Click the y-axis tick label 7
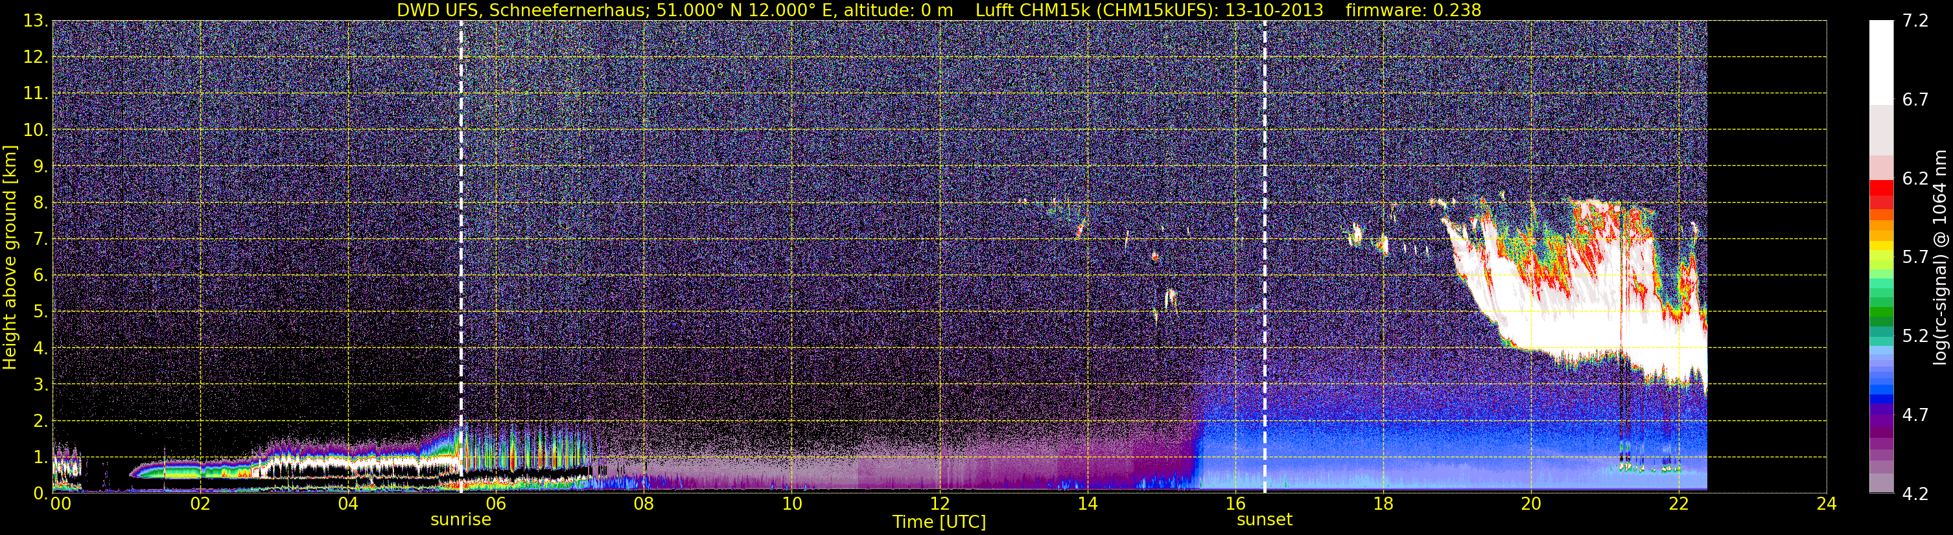Screen dimensions: 1953x535 click(41, 240)
